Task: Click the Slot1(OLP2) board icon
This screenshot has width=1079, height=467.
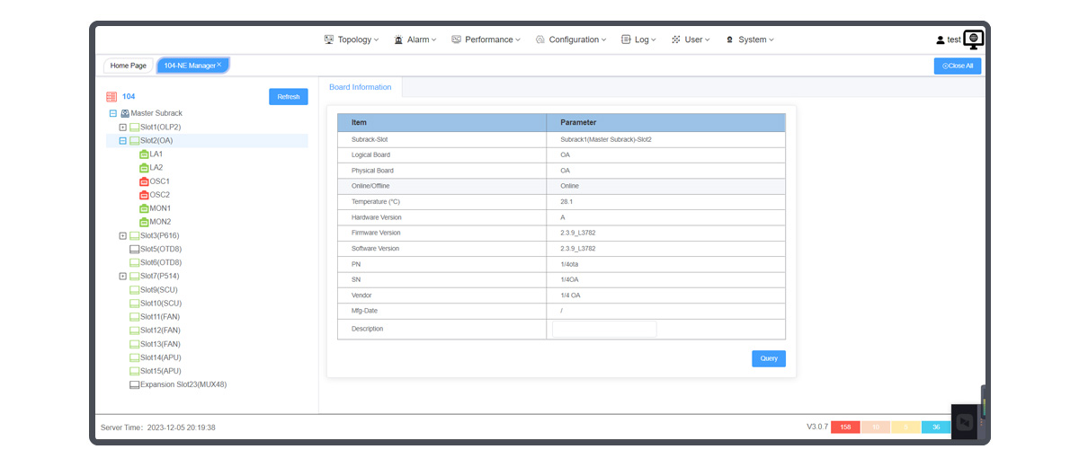Action: pos(135,128)
